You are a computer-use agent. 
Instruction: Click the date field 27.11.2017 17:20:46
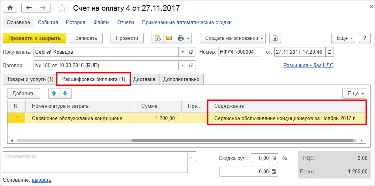(300, 52)
